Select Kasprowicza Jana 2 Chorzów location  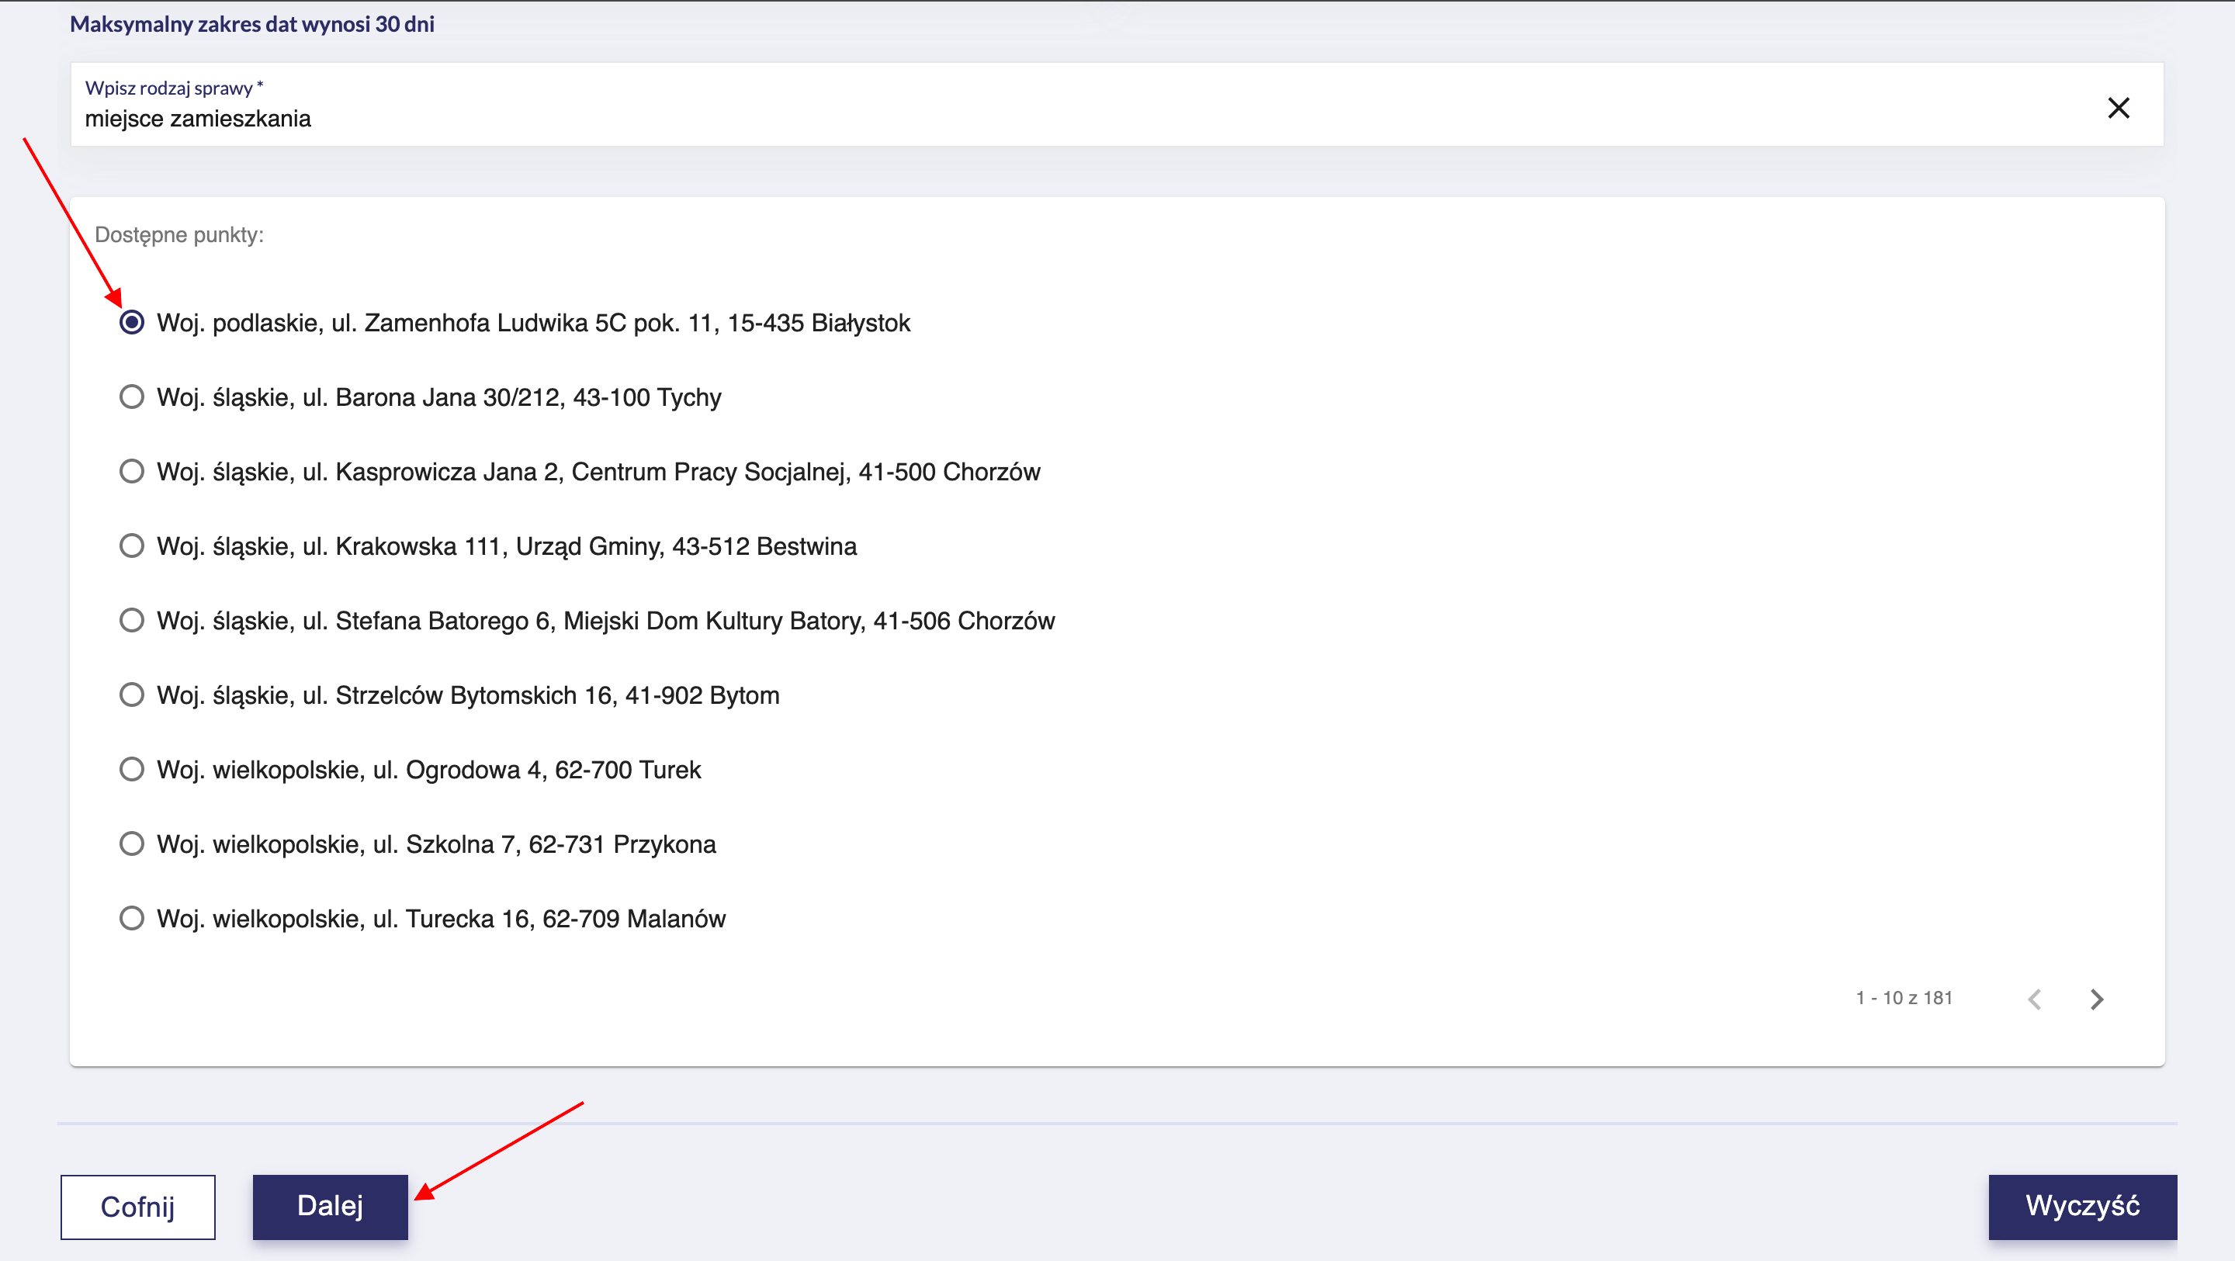point(132,471)
